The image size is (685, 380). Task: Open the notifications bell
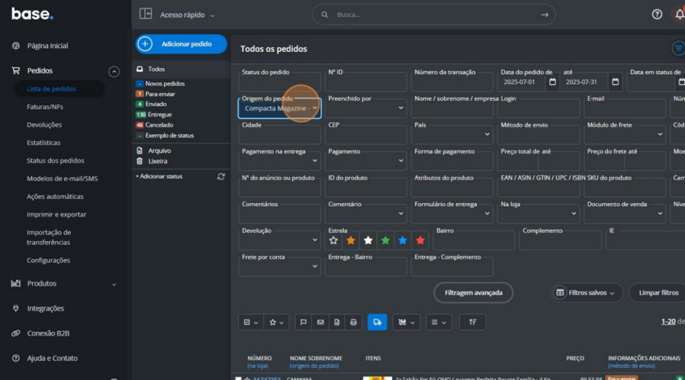[x=679, y=15]
